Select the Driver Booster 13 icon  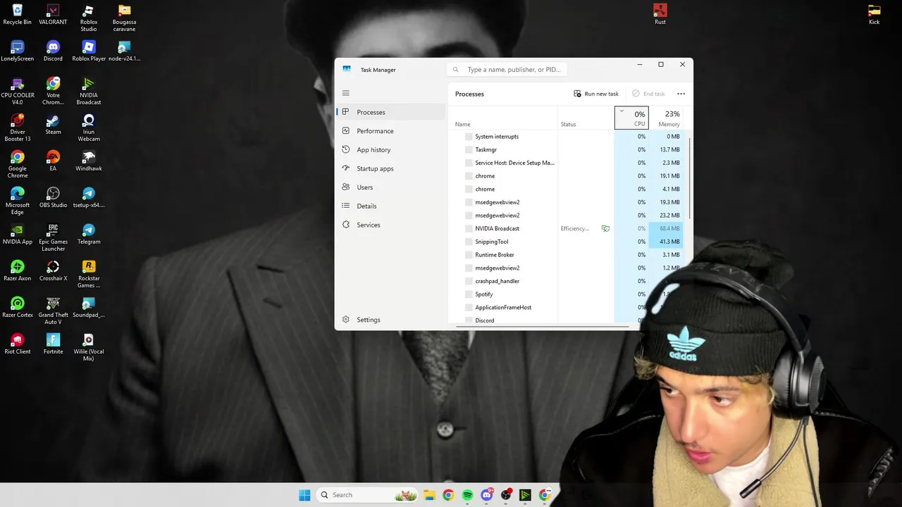18,128
